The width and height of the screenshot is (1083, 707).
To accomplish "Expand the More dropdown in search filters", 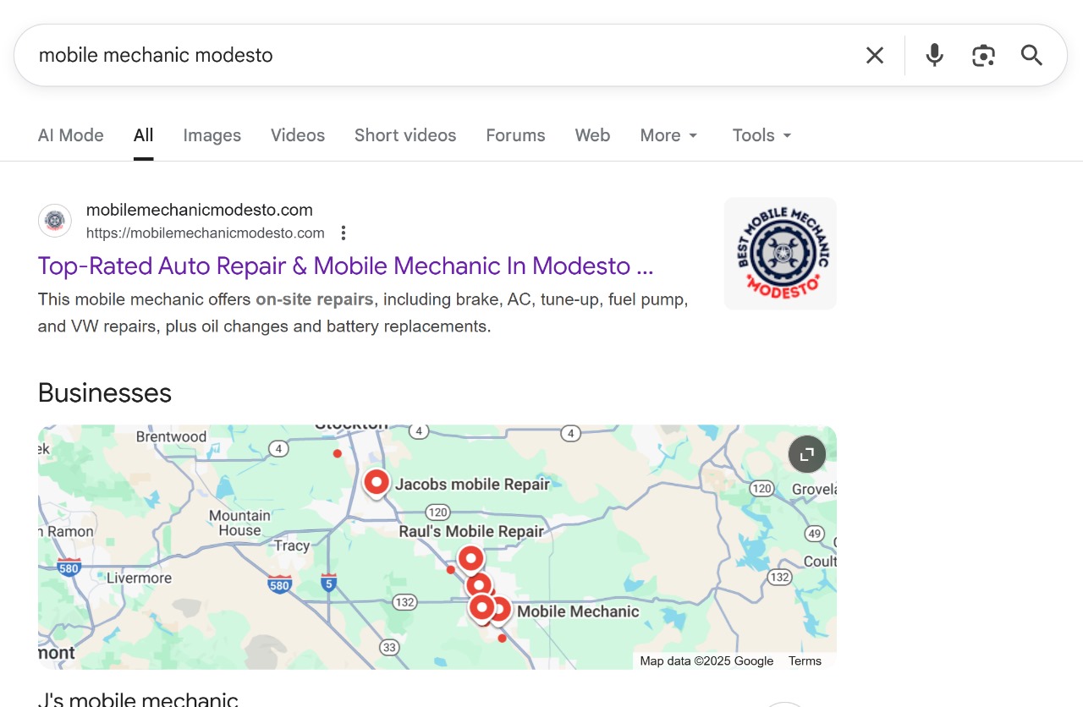I will (x=668, y=135).
